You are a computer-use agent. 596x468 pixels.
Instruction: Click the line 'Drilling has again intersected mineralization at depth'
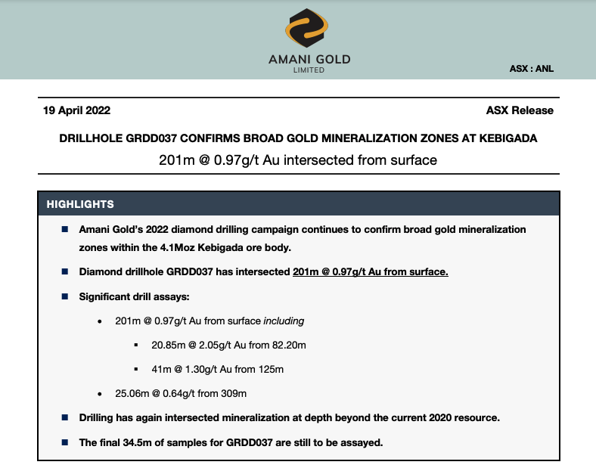point(289,418)
